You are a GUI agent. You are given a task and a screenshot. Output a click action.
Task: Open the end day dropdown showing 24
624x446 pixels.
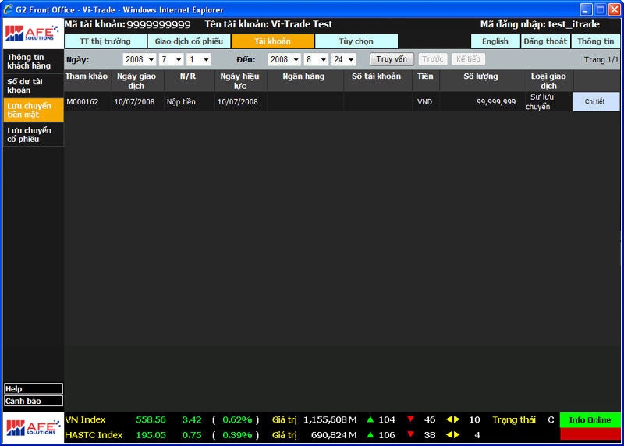[343, 59]
